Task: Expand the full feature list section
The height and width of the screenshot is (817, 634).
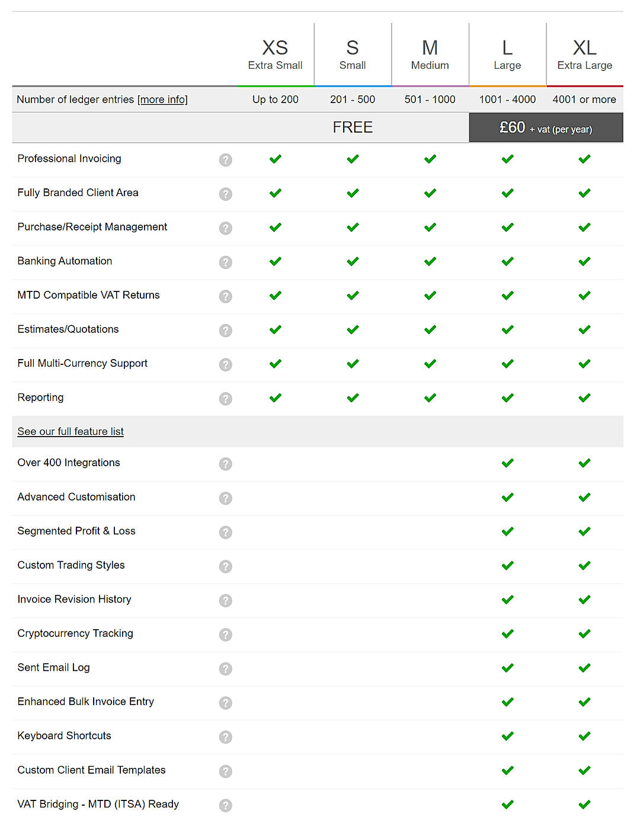Action: click(x=70, y=431)
